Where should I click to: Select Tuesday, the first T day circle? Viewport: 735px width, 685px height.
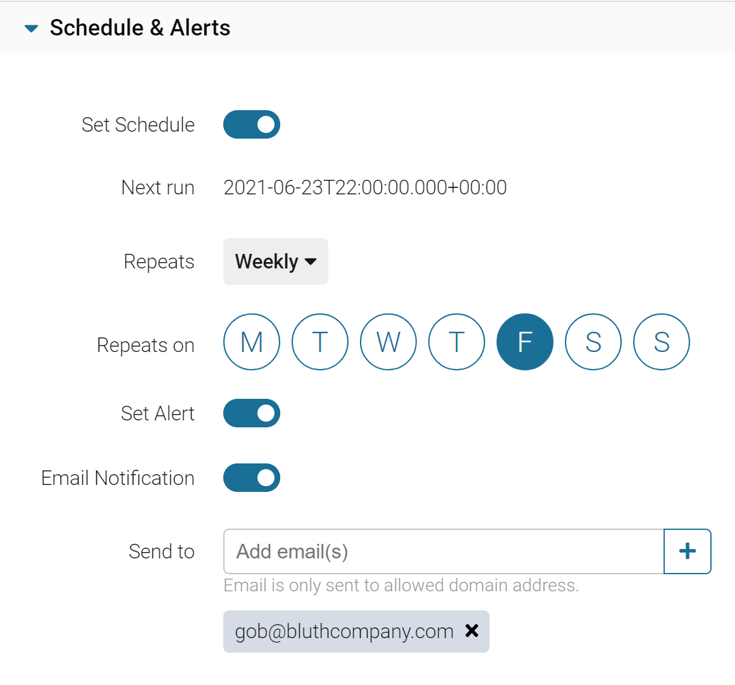coord(320,342)
